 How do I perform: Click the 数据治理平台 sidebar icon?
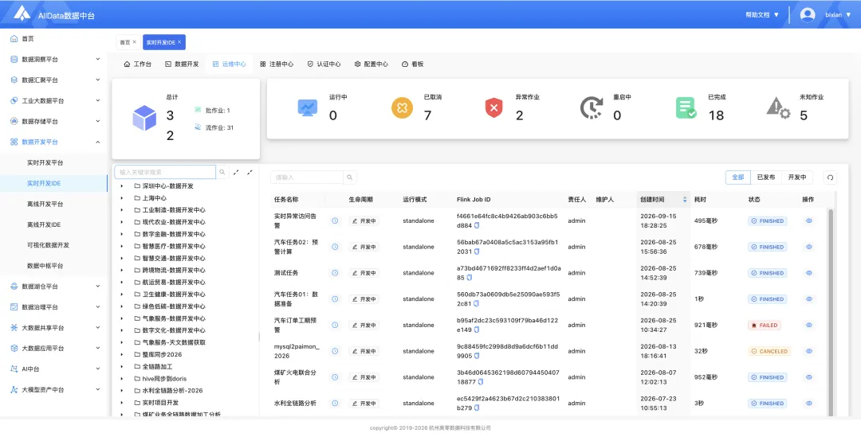pyautogui.click(x=14, y=307)
